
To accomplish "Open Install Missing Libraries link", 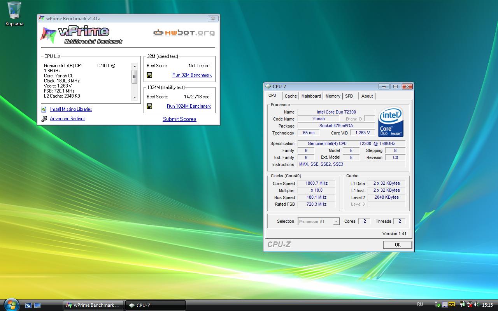I will point(71,109).
